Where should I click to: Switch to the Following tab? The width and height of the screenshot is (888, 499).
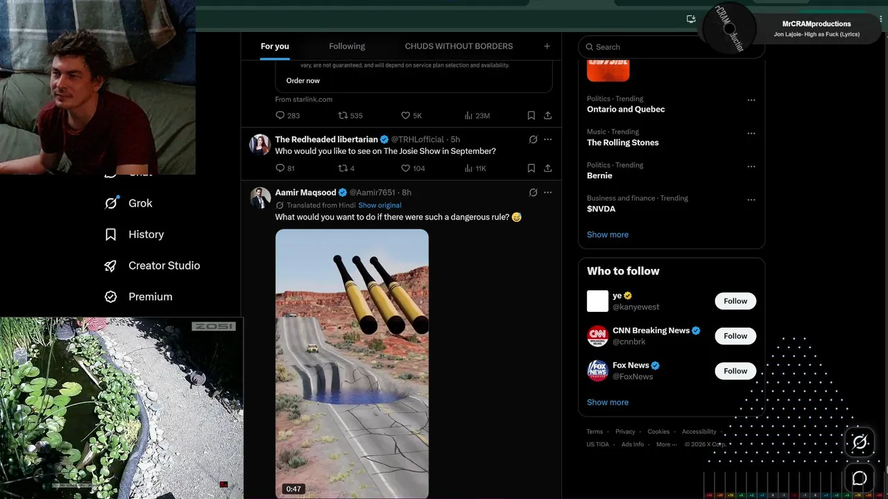coord(347,46)
